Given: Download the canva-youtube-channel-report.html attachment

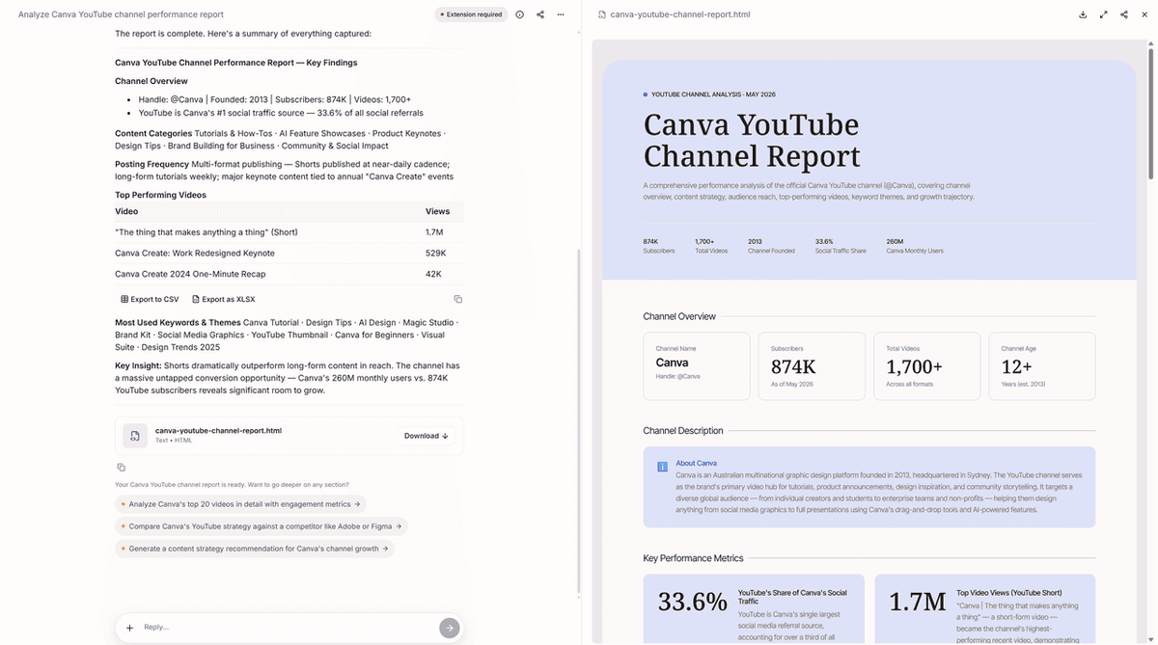Looking at the screenshot, I should pyautogui.click(x=426, y=436).
